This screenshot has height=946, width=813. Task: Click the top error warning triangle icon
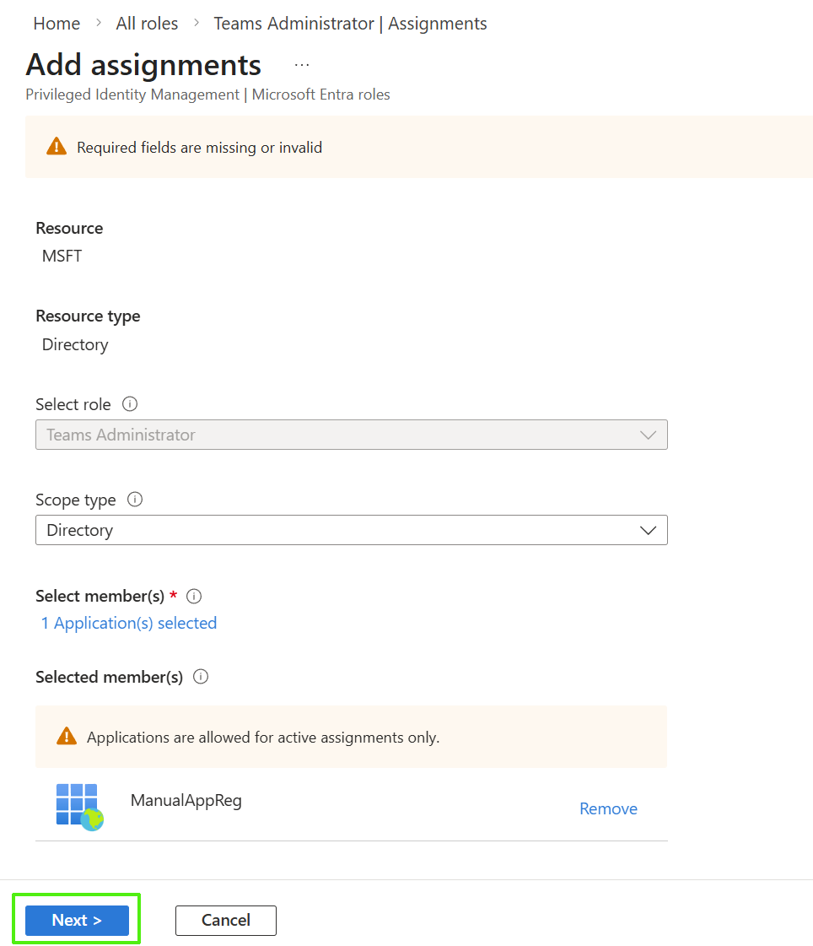click(x=57, y=147)
